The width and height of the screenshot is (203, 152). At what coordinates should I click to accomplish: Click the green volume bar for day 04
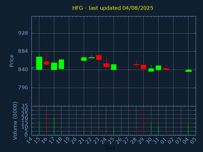tap(188, 130)
